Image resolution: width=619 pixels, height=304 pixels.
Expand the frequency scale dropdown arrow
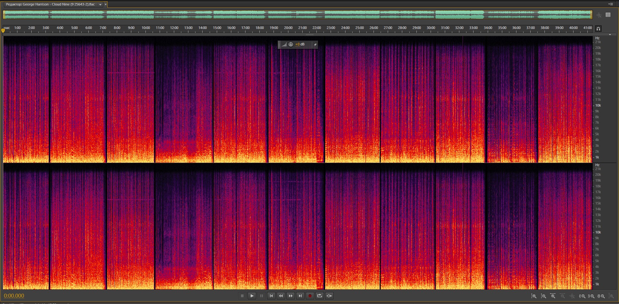[x=610, y=35]
